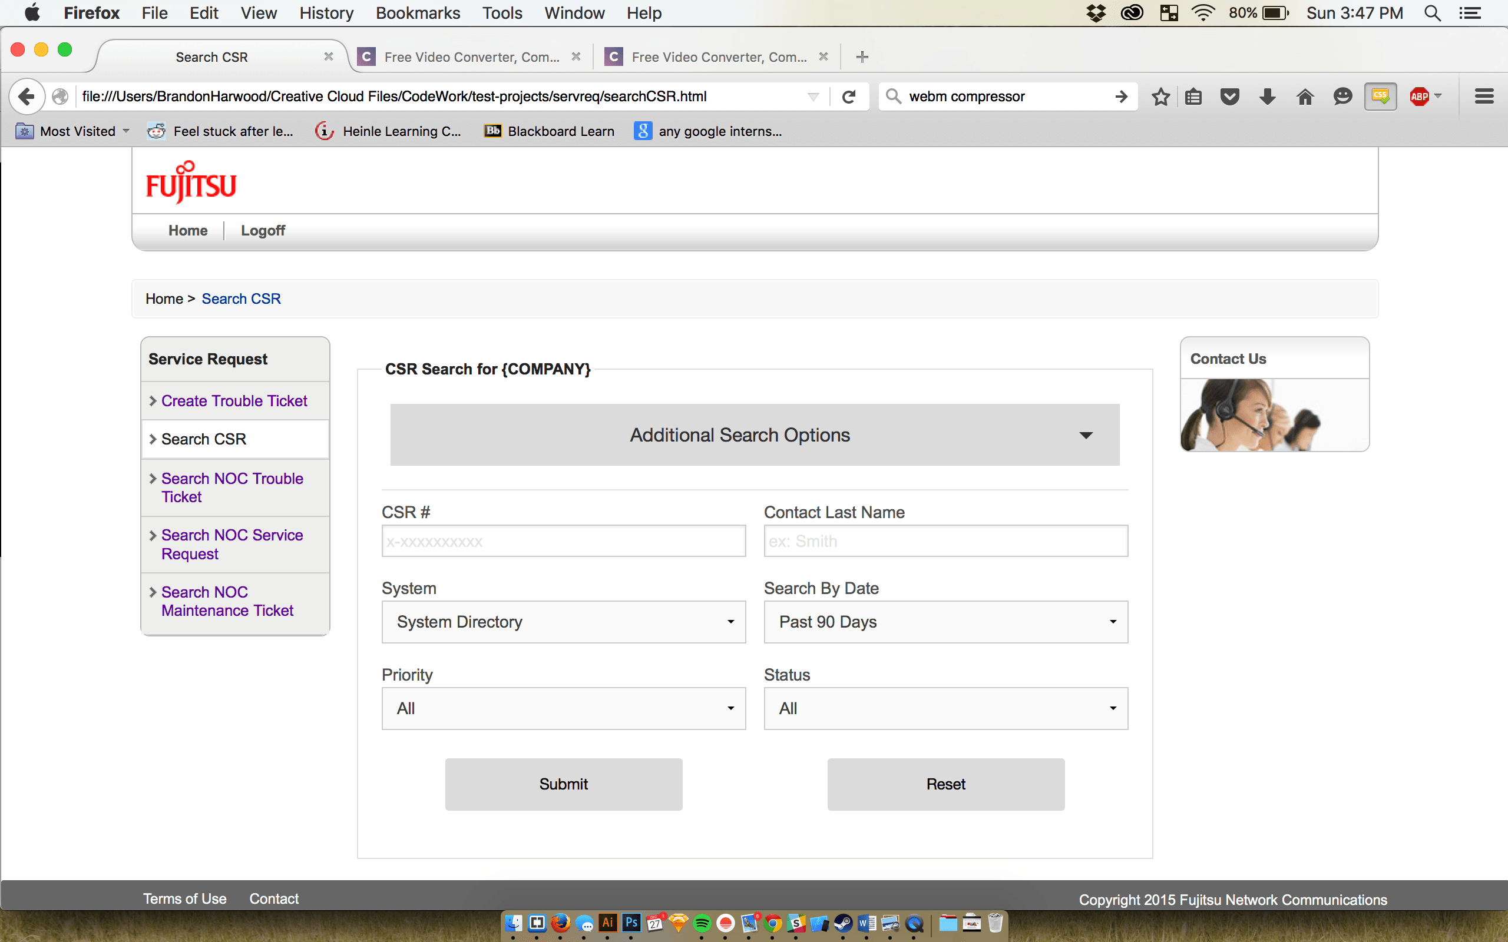
Task: Open the System Directory dropdown
Action: (x=563, y=622)
